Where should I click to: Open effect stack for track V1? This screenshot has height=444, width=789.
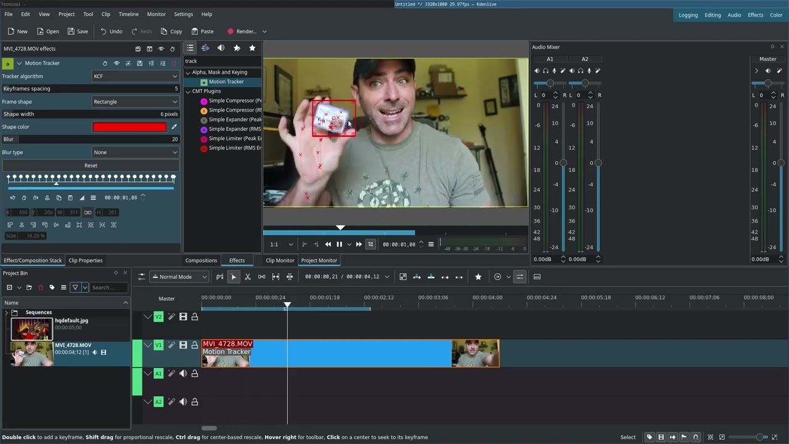pos(171,345)
